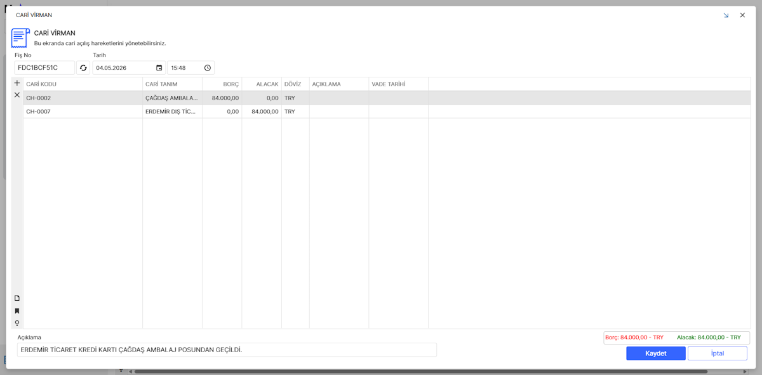Click TRY currency cell in CH-0007 row
The height and width of the screenshot is (375, 762).
(296, 112)
